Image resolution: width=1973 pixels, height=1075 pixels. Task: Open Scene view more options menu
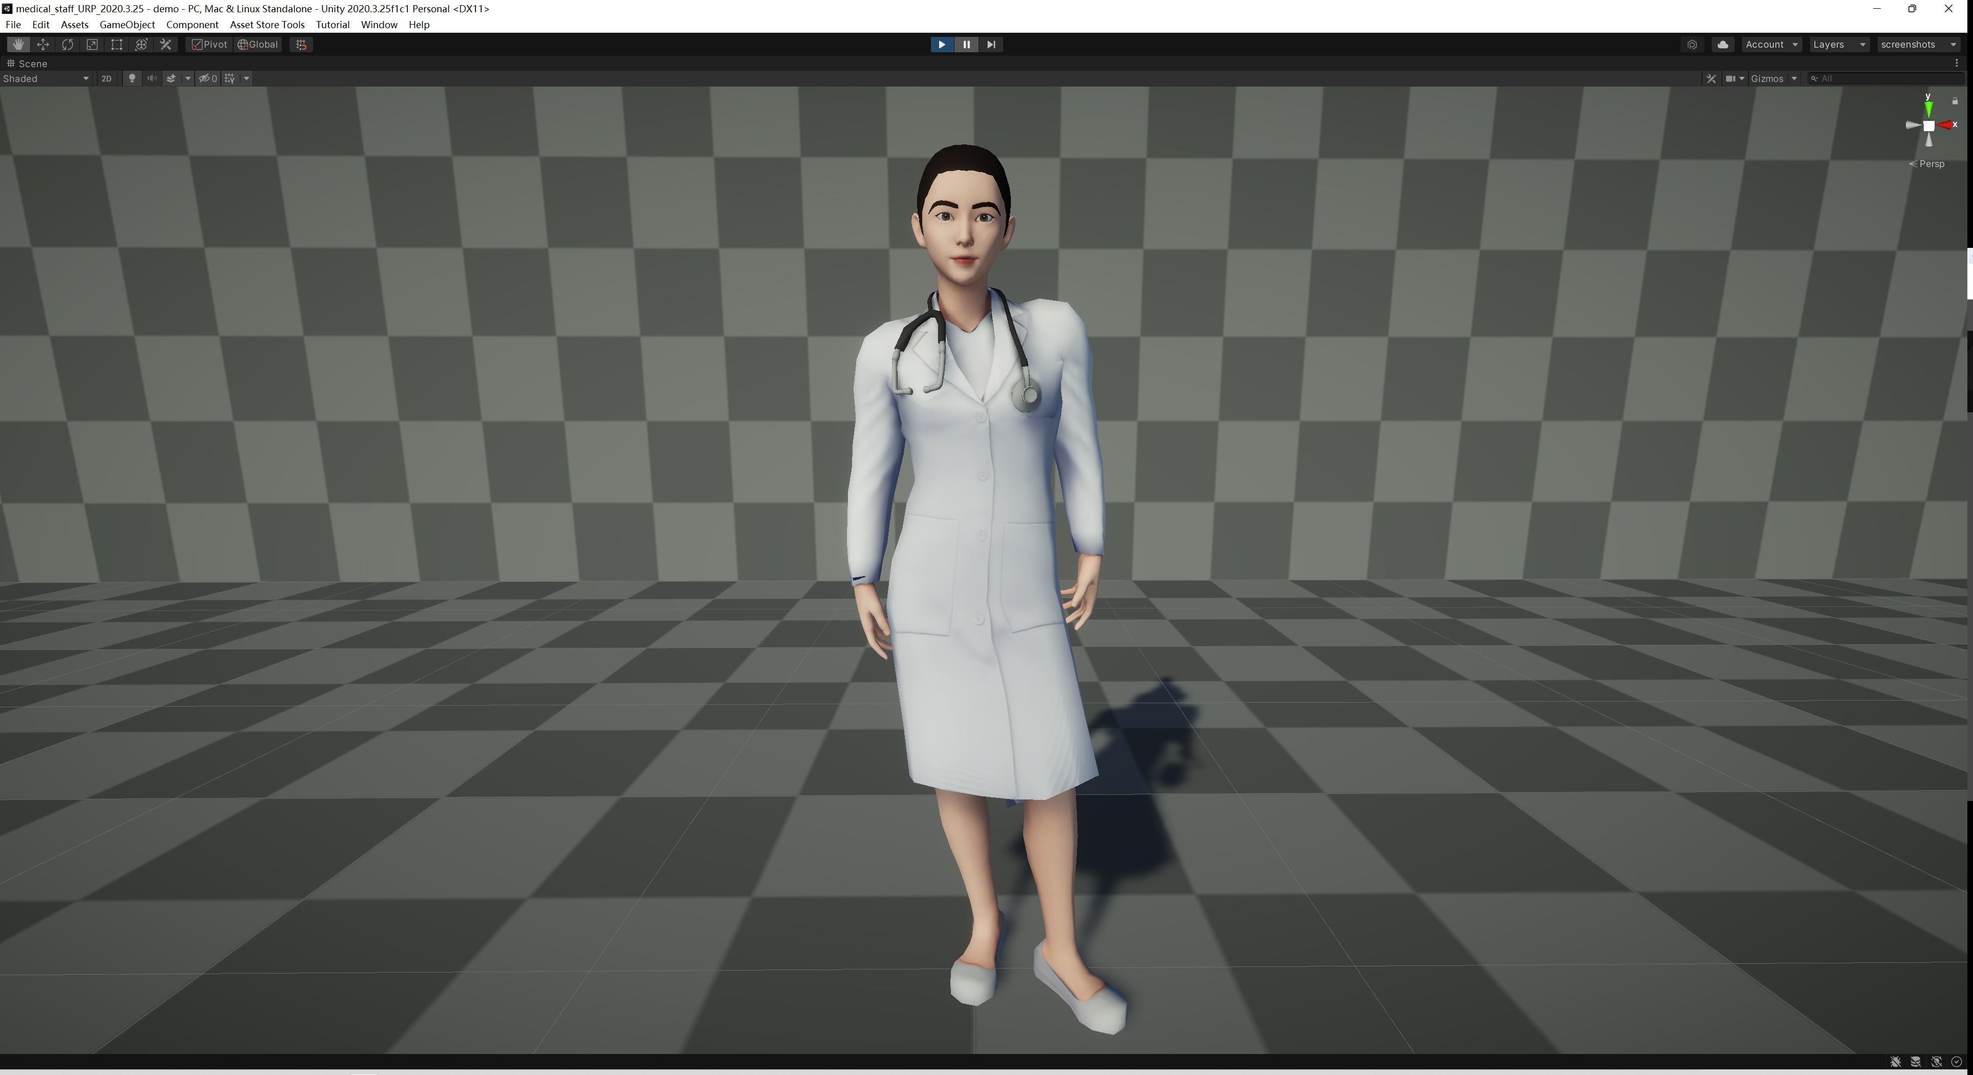(x=1956, y=64)
